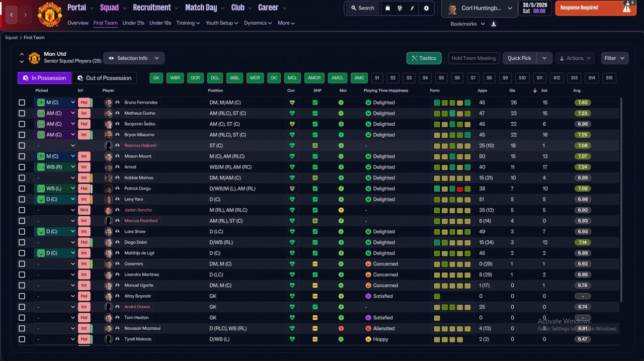Screen dimensions: 644x361
Task: Click Matheus Cunha profile info icon
Action: (117, 114)
